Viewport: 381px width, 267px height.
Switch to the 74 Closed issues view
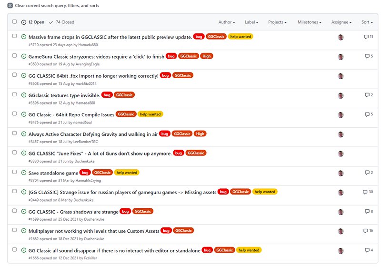(x=61, y=22)
